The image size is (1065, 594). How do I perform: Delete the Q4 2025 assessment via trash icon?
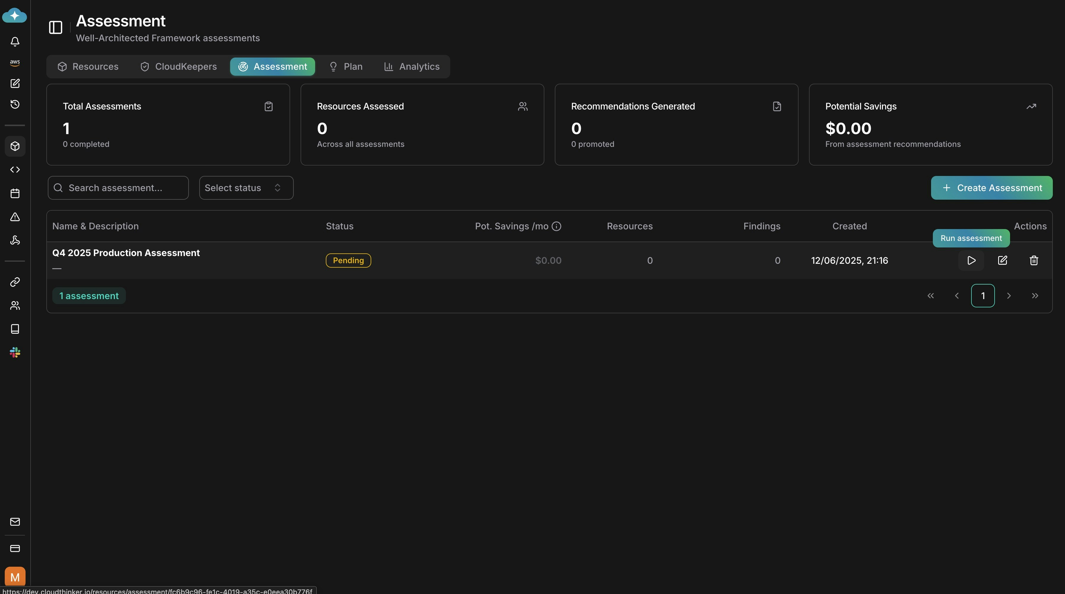point(1034,260)
